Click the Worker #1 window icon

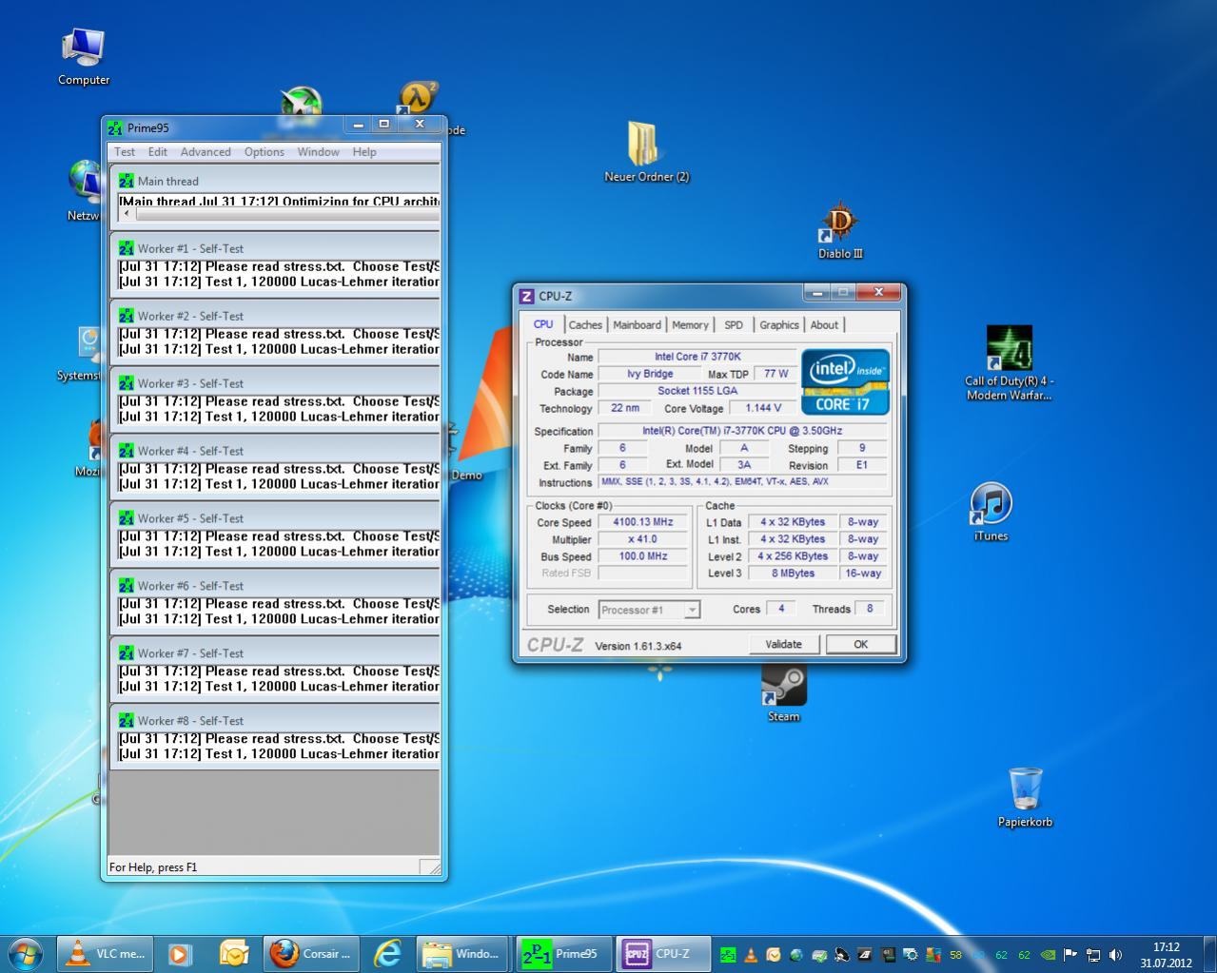point(127,248)
